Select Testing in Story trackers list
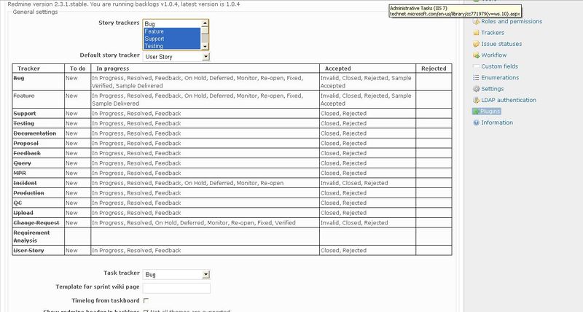The height and width of the screenshot is (312, 583). (172, 46)
